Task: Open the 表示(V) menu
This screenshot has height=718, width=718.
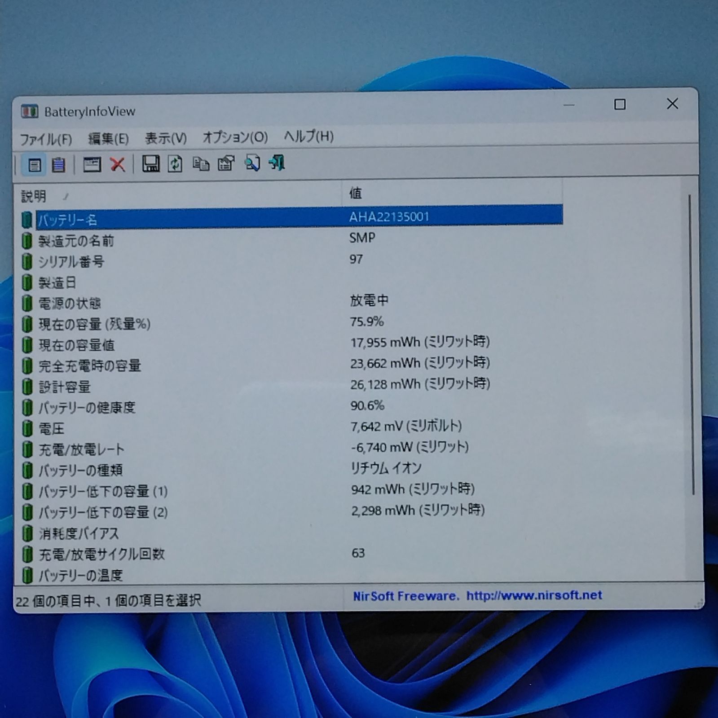Action: (166, 138)
